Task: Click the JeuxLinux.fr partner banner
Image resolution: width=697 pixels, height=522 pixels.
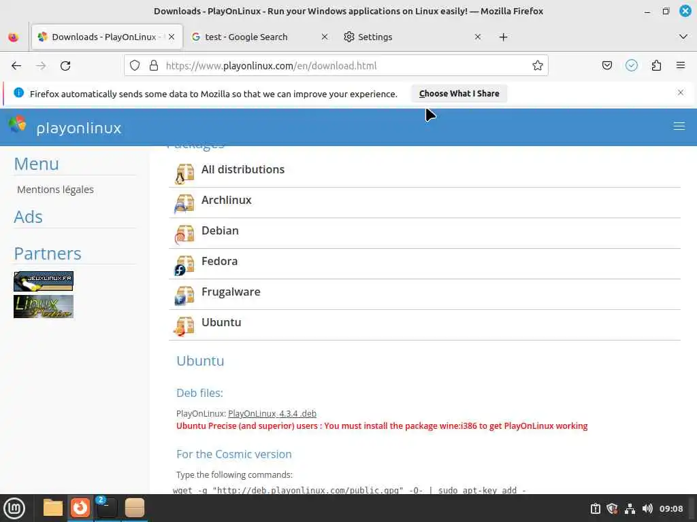Action: 44,281
